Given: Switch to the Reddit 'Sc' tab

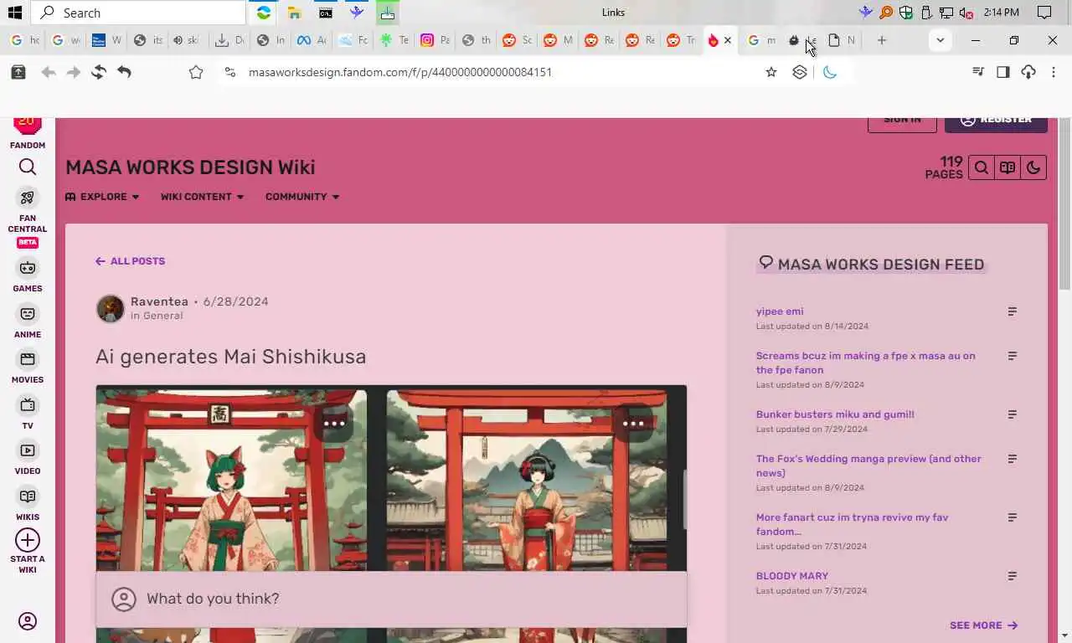Looking at the screenshot, I should coord(516,40).
